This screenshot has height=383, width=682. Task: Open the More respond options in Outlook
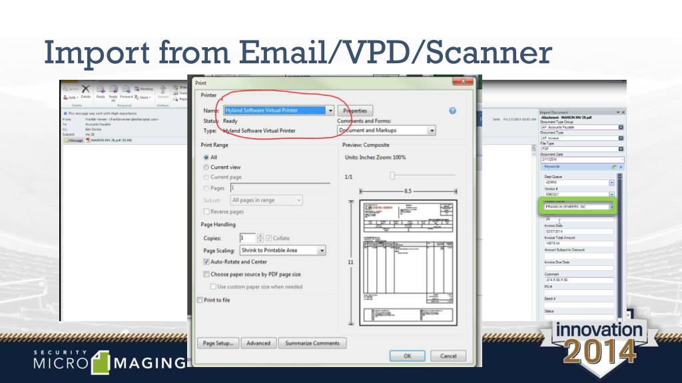click(x=143, y=97)
